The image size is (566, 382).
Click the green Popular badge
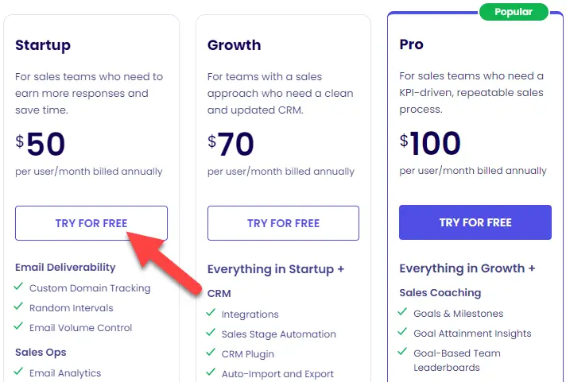514,12
